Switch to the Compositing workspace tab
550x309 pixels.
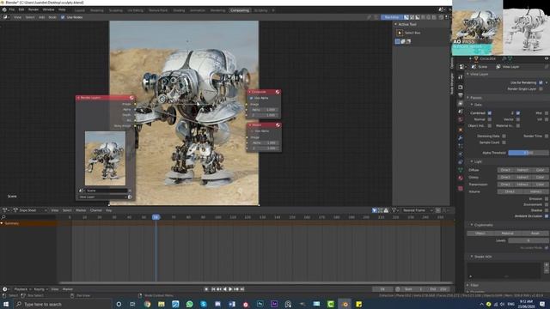click(x=240, y=10)
